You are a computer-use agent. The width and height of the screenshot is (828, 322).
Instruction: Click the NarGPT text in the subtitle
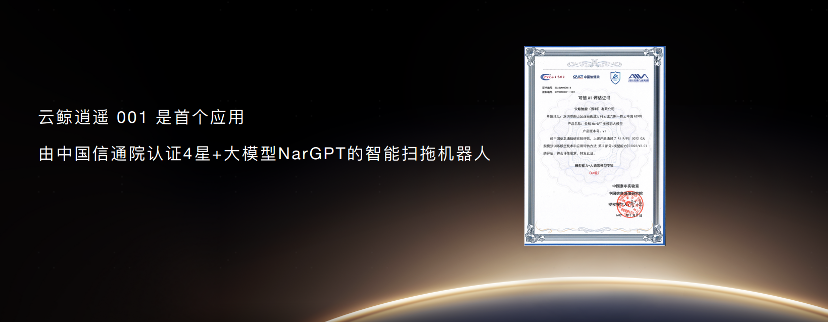312,154
